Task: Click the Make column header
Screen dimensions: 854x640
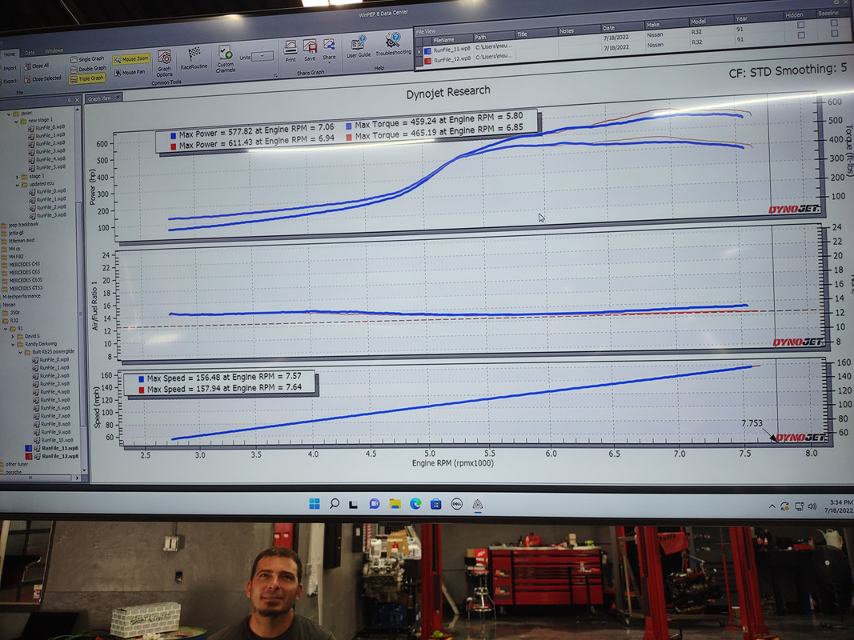Action: point(666,25)
